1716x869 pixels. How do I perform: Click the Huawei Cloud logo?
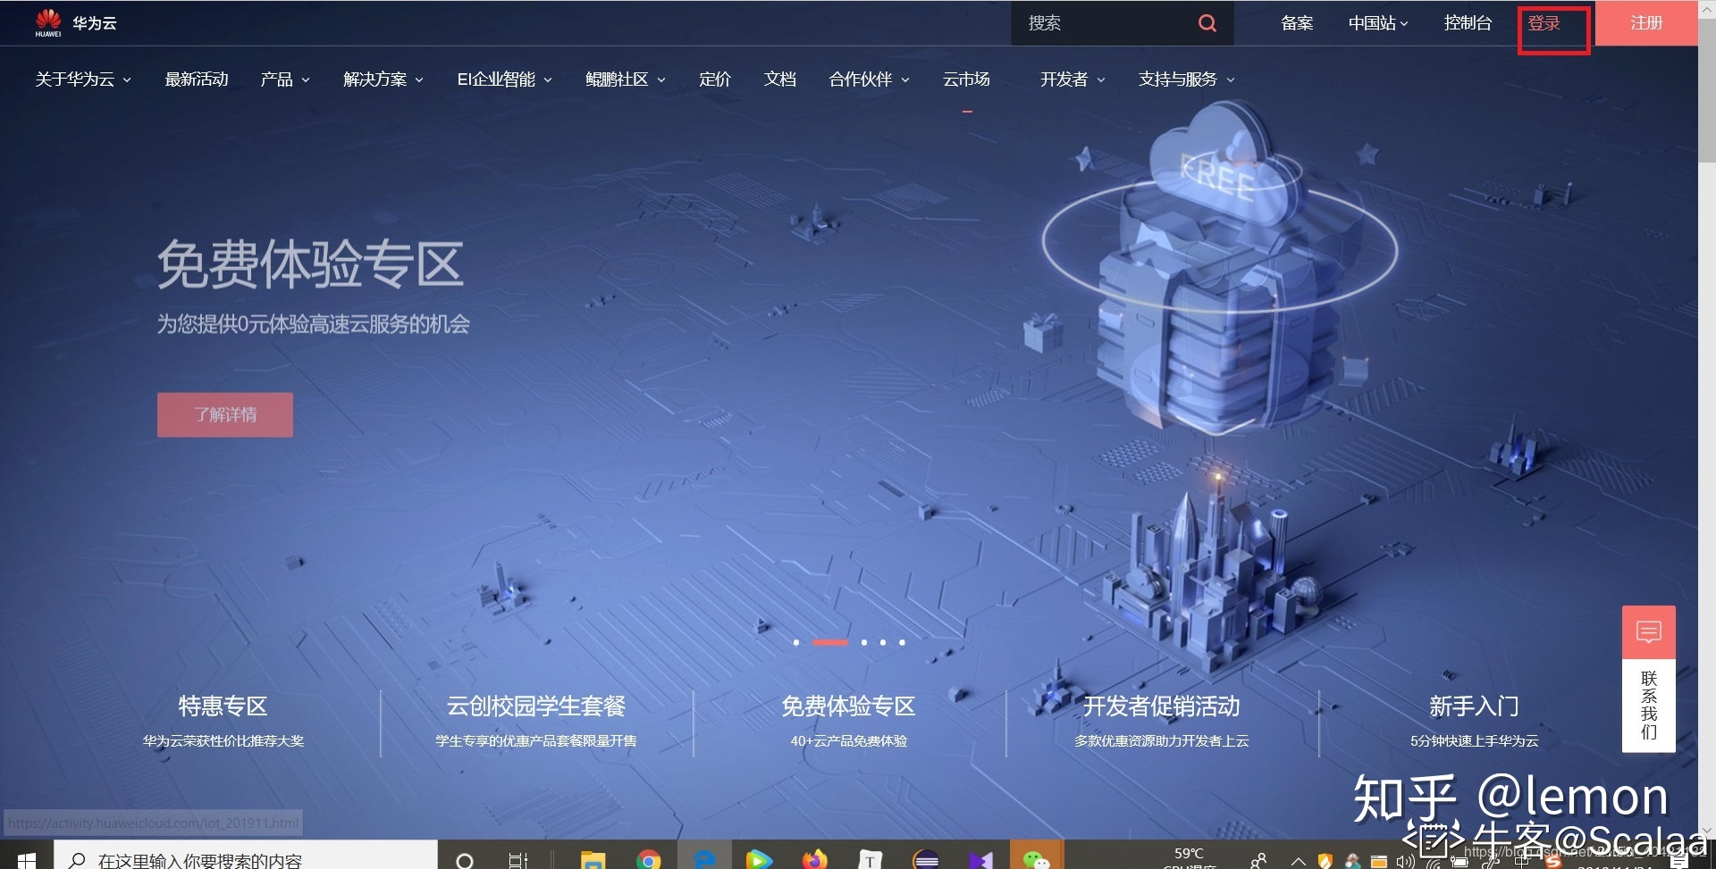tap(76, 23)
